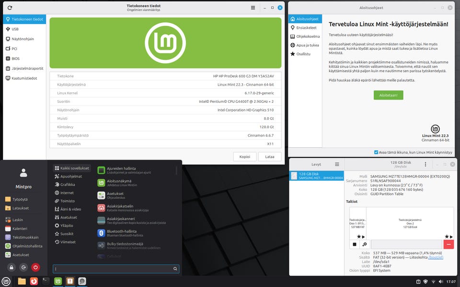The image size is (460, 287).
Task: Click the Mintpro user avatar
Action: pos(23,173)
